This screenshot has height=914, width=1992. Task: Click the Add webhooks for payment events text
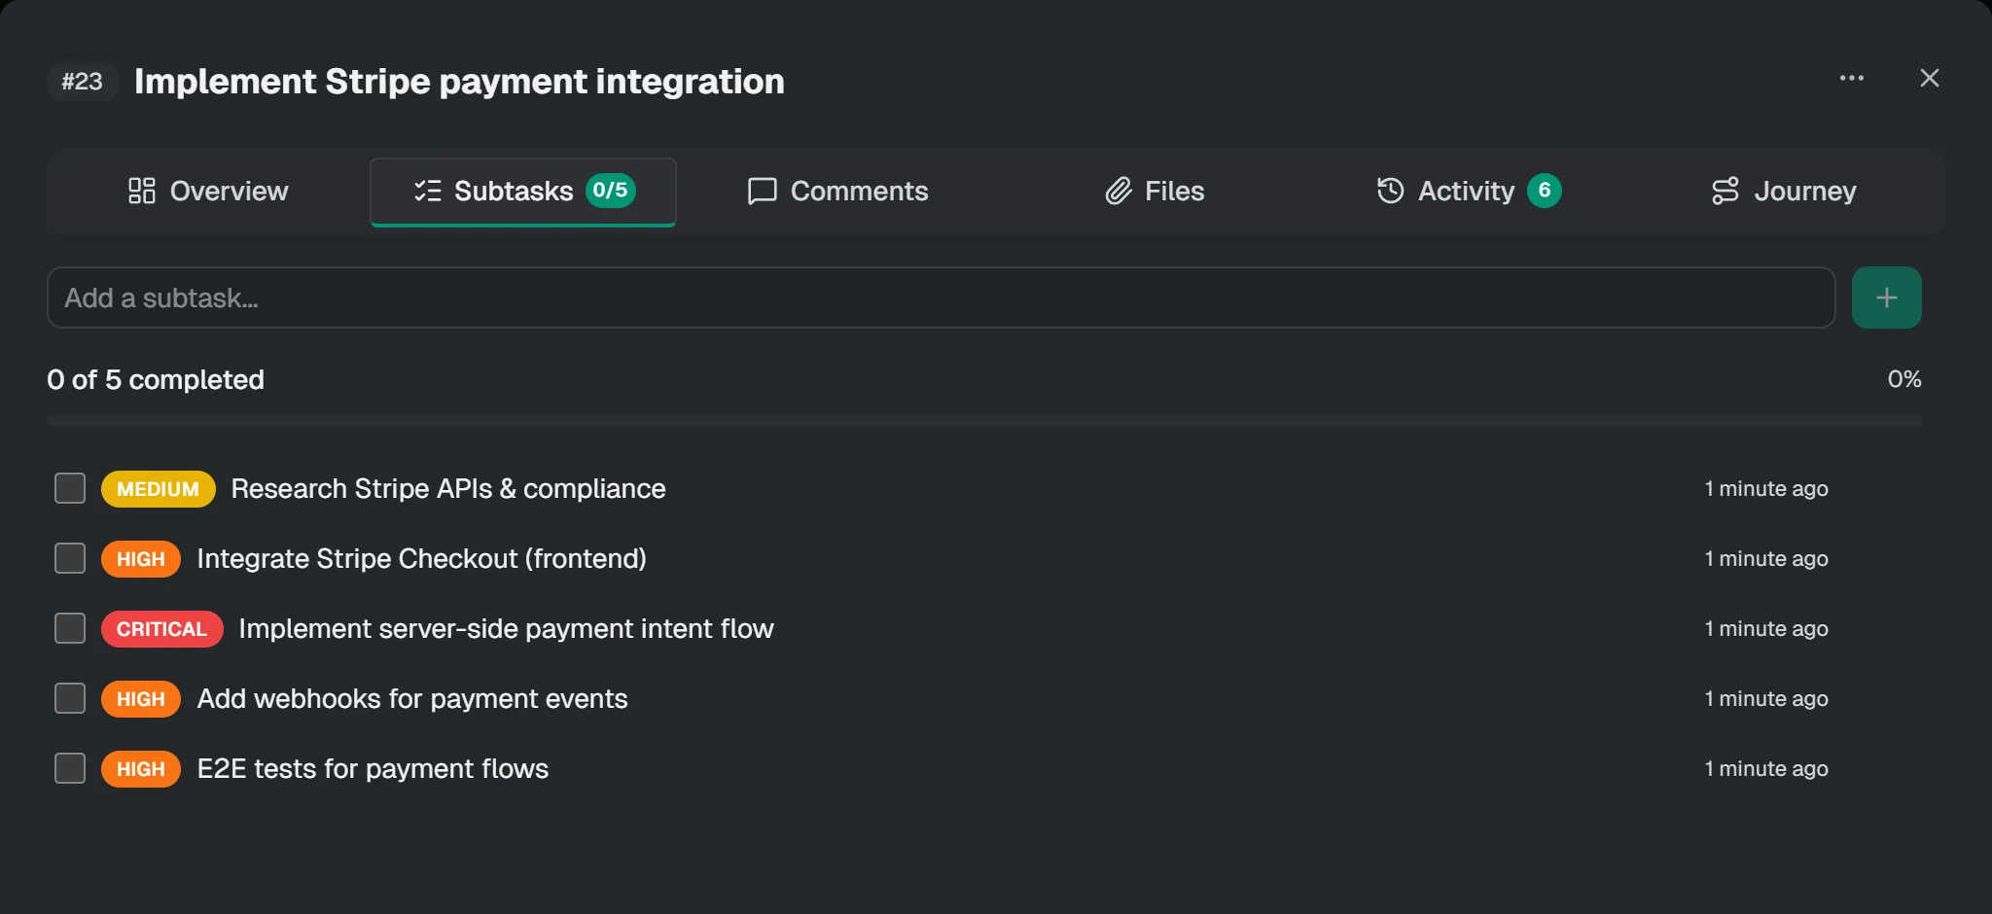412,698
